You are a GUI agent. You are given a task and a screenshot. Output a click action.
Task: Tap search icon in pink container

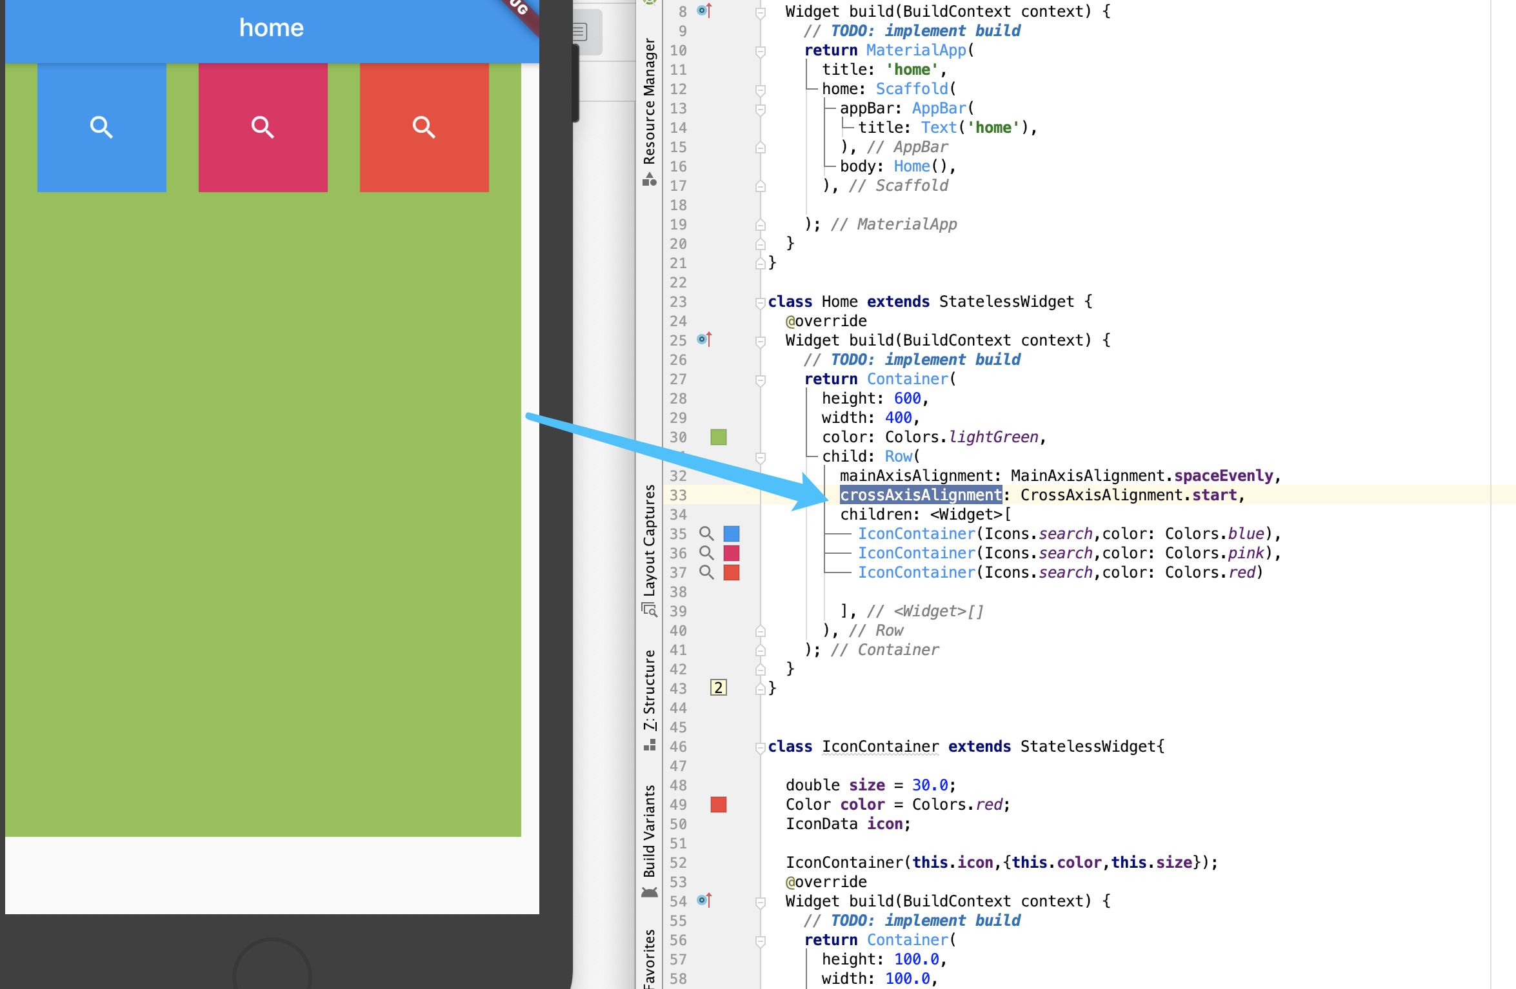click(x=263, y=127)
